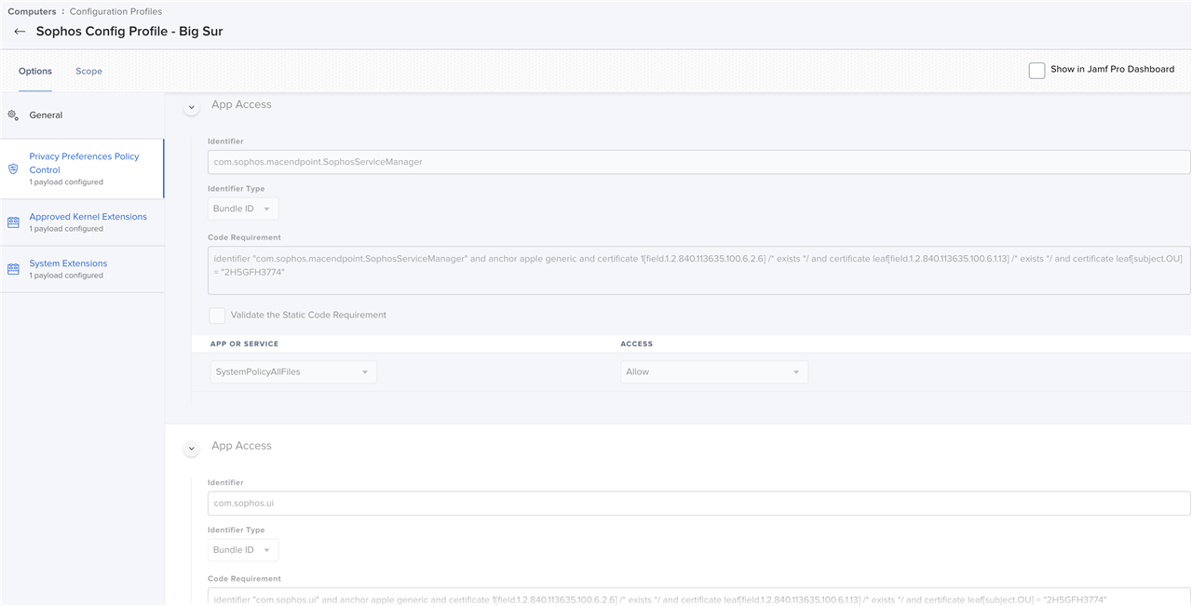
Task: Check Validate the Static Code Requirement
Action: [x=217, y=316]
